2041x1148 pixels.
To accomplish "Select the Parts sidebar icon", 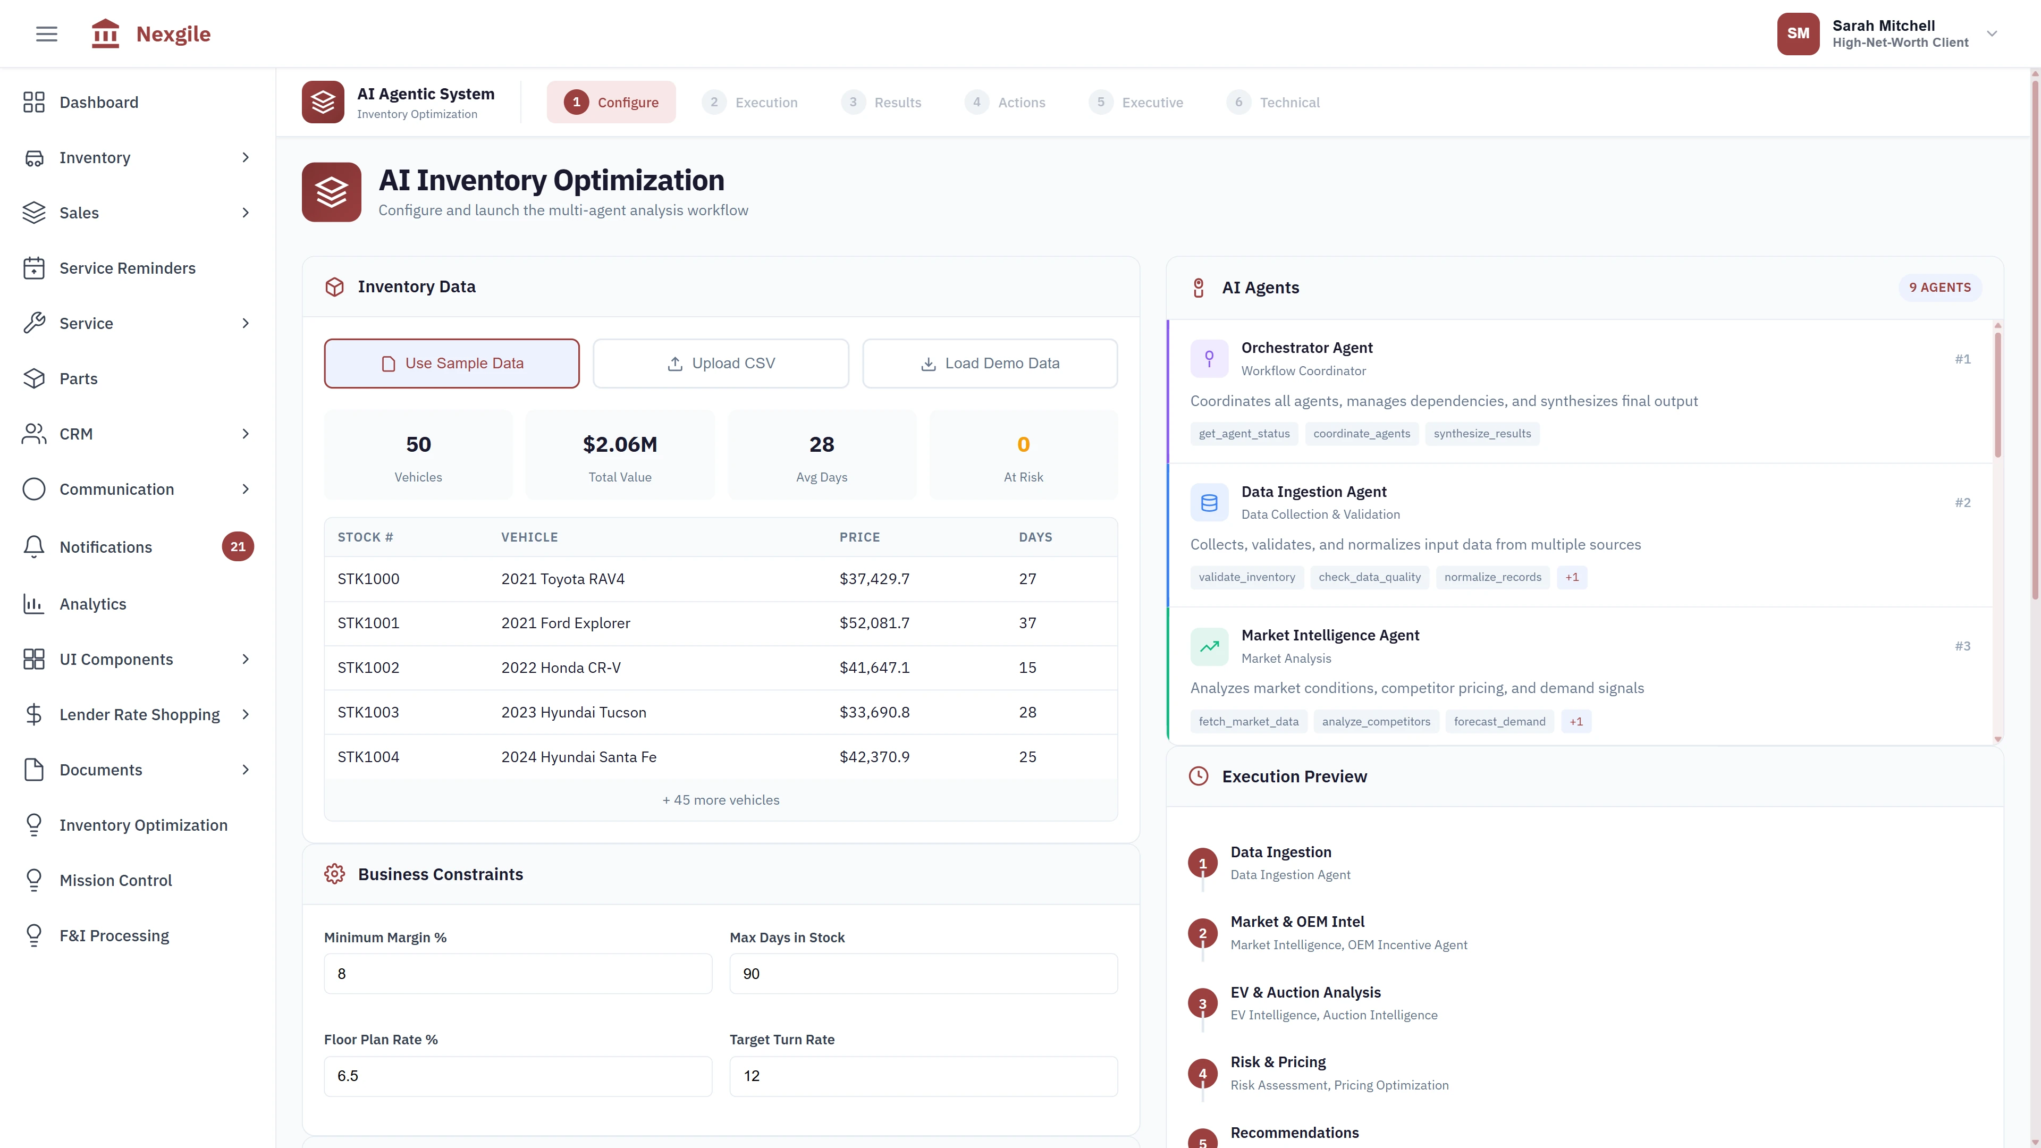I will click(x=34, y=378).
